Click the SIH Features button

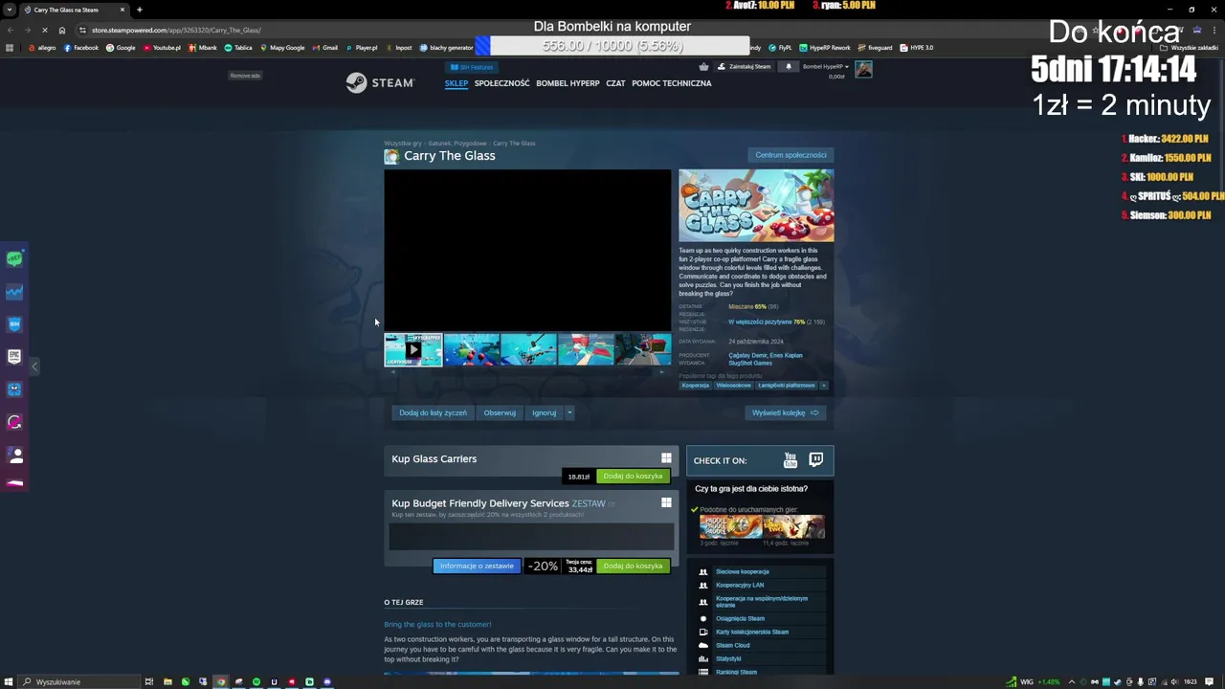[x=472, y=67]
